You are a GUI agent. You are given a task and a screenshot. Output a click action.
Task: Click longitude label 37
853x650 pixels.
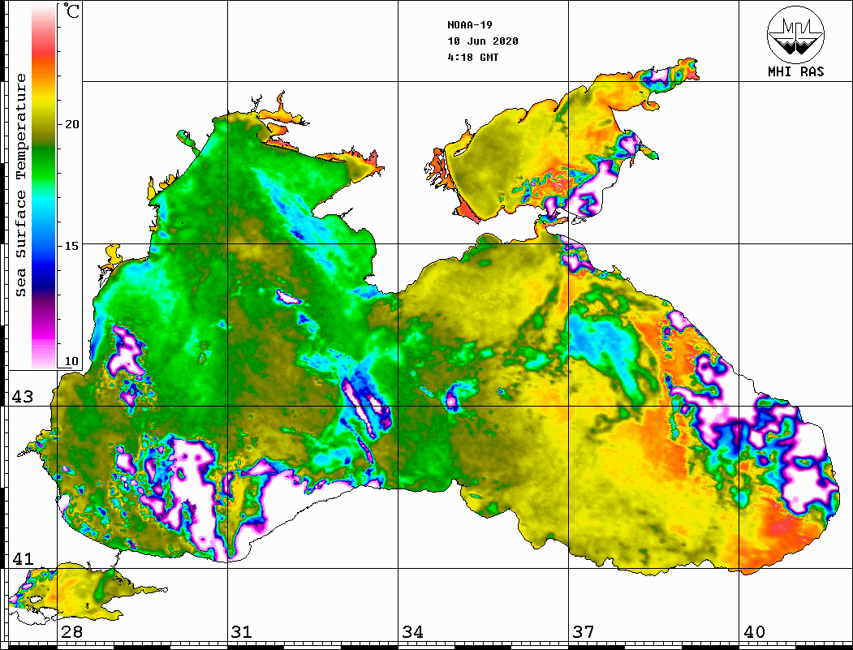(584, 632)
